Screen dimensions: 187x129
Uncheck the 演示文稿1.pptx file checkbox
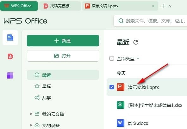tap(112, 87)
